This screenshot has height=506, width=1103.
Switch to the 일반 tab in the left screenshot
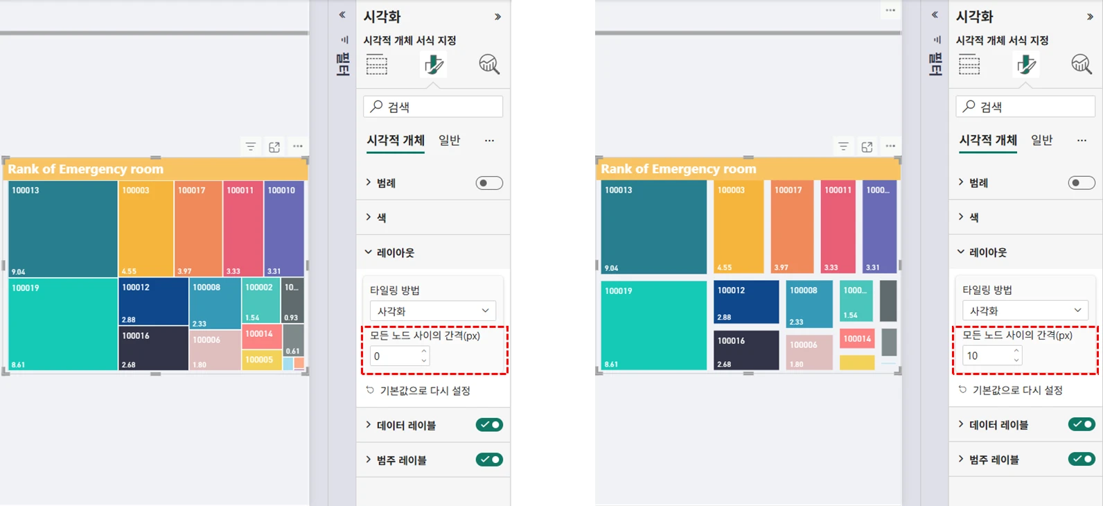pyautogui.click(x=449, y=140)
